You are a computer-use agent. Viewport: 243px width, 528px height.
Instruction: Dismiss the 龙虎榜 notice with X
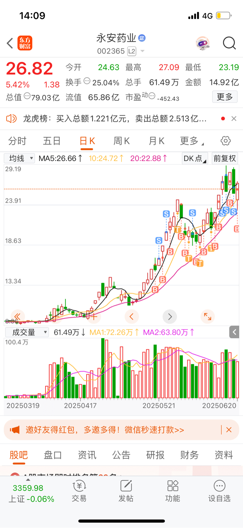point(234,118)
